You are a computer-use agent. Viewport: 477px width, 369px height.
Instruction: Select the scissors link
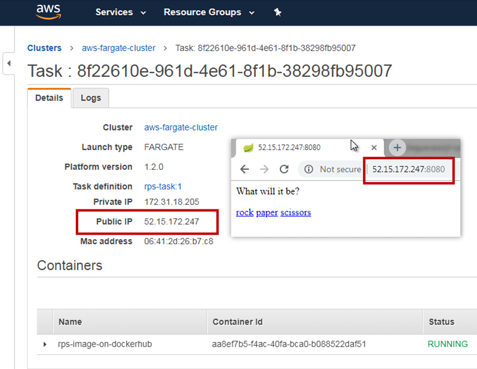click(295, 212)
